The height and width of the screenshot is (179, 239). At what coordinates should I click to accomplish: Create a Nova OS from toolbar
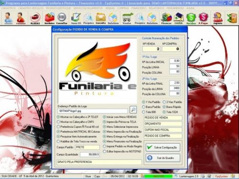coord(76,18)
